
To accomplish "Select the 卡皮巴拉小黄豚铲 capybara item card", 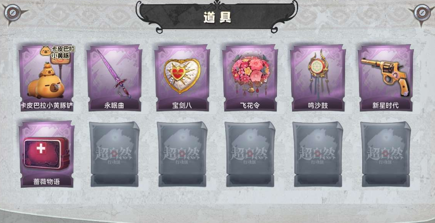I will pyautogui.click(x=47, y=78).
